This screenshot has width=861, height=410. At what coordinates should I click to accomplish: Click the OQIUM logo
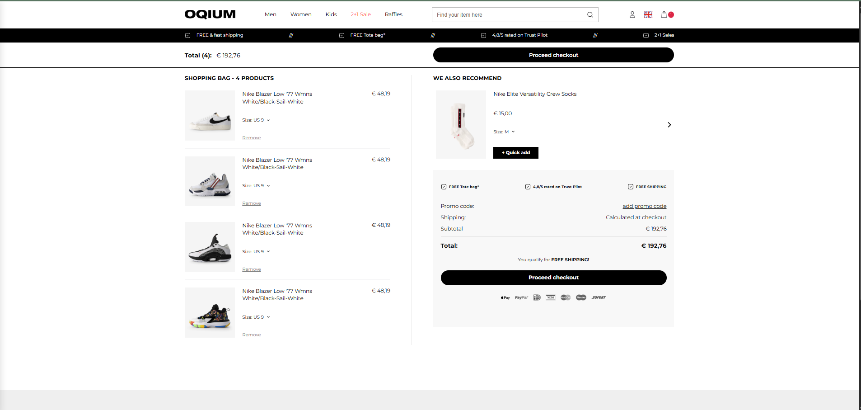coord(210,14)
